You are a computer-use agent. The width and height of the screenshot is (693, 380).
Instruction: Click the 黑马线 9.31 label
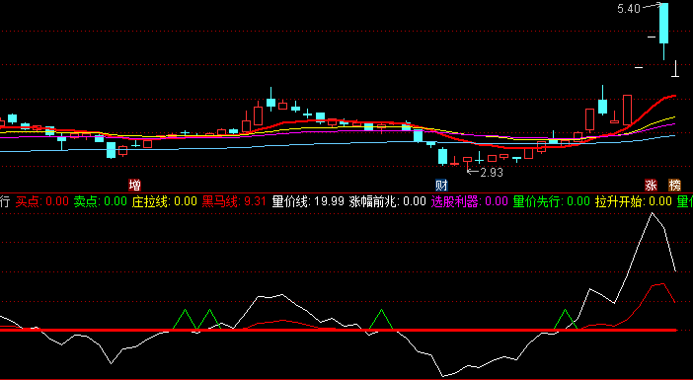click(x=234, y=202)
